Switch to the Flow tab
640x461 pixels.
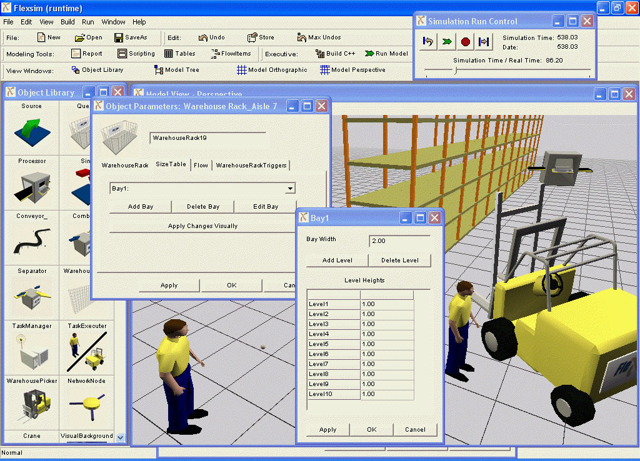[x=201, y=166]
